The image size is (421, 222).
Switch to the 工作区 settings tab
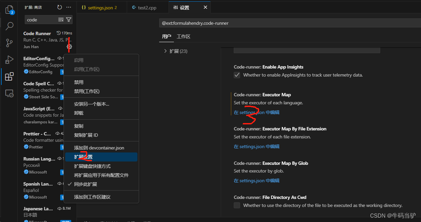(184, 36)
